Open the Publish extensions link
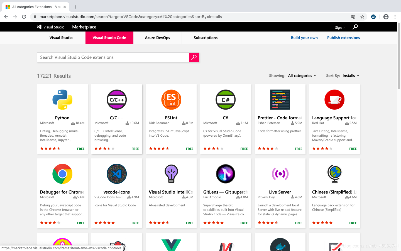Image resolution: width=401 pixels, height=251 pixels. click(343, 38)
